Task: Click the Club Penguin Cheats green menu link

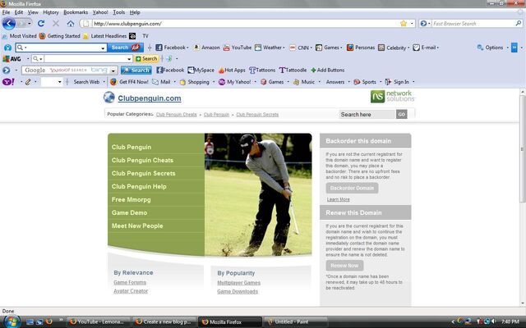Action: coord(142,161)
